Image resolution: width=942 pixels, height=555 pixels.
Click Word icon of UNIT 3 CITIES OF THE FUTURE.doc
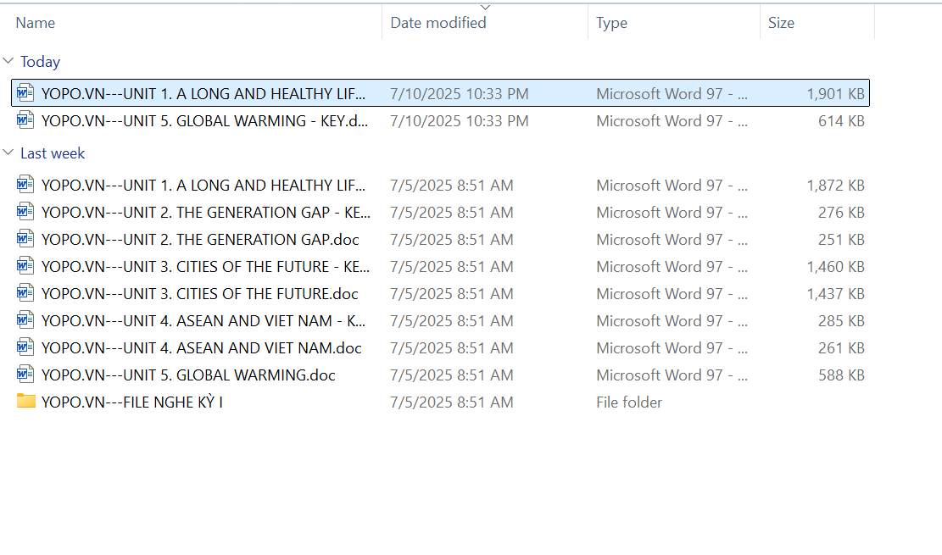[25, 294]
